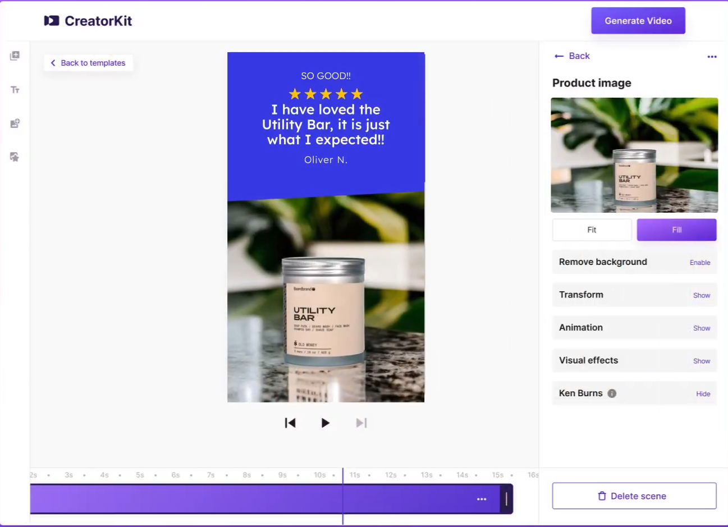Open the overflow menu on the timeline clip
Screen dimensions: 728x527
point(481,499)
